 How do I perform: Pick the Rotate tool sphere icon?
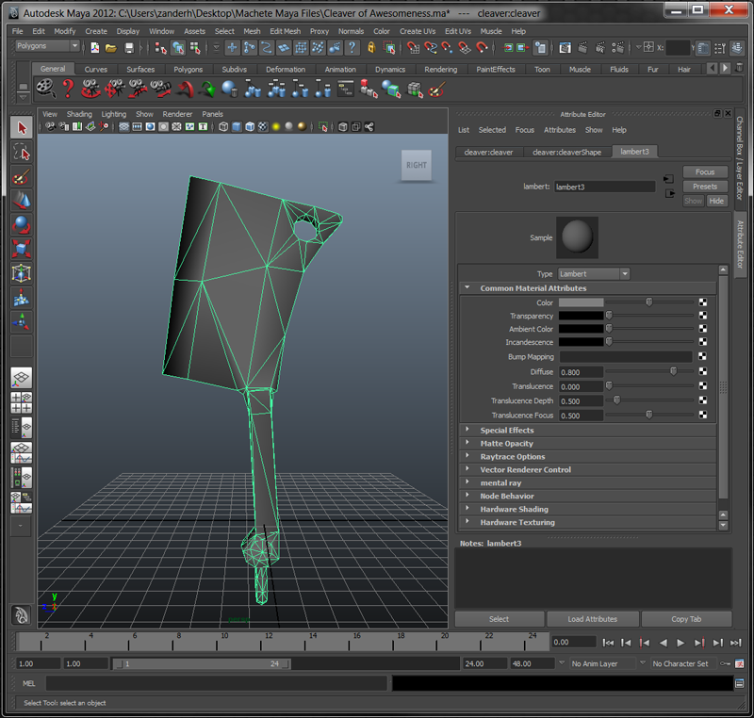21,224
